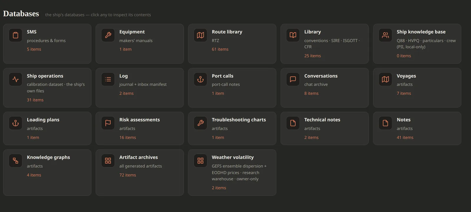This screenshot has height=212, width=471.
Task: Inspect the Technical notes title
Action: click(322, 120)
